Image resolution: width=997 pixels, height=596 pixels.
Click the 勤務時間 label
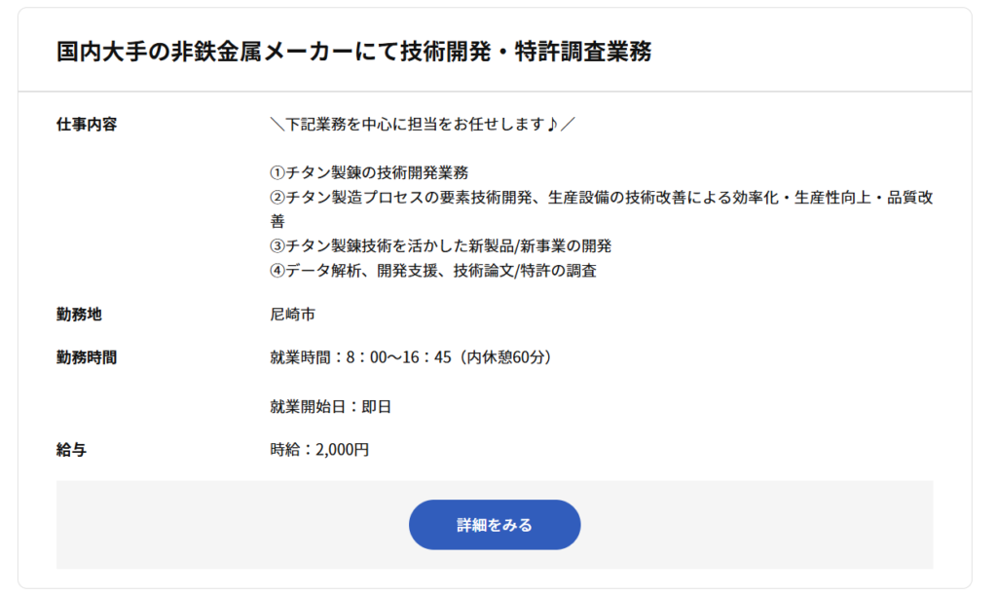click(x=87, y=357)
